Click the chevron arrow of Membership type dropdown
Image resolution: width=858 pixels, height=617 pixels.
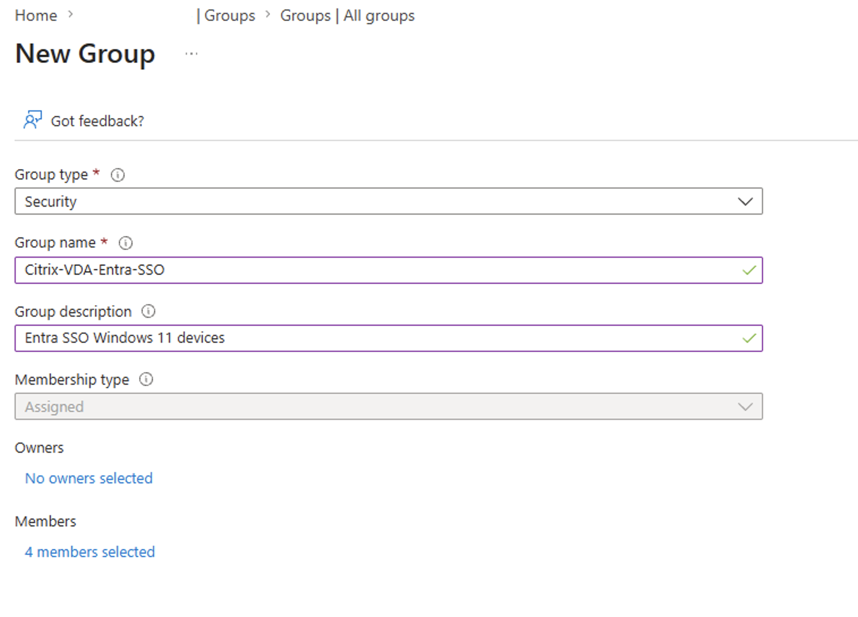(x=745, y=407)
